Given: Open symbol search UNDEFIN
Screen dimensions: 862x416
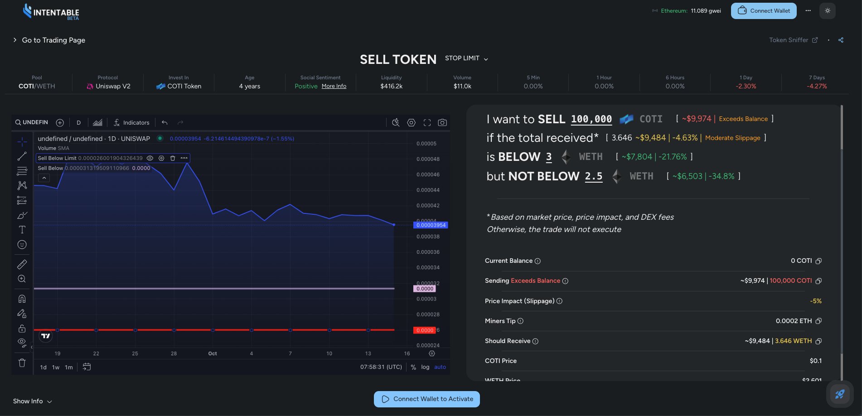Looking at the screenshot, I should [32, 122].
